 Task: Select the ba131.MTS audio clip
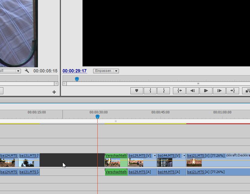pyautogui.click(x=29, y=172)
